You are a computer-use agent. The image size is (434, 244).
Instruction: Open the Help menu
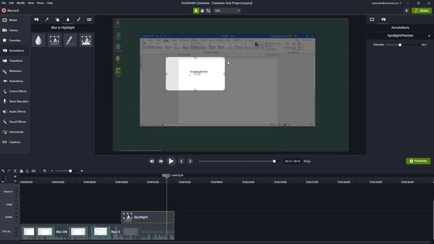(x=50, y=3)
